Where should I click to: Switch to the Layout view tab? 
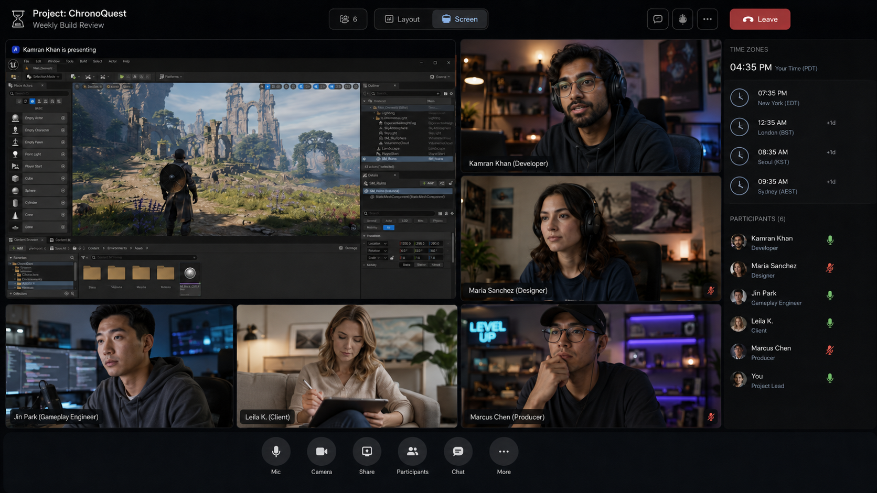tap(403, 19)
